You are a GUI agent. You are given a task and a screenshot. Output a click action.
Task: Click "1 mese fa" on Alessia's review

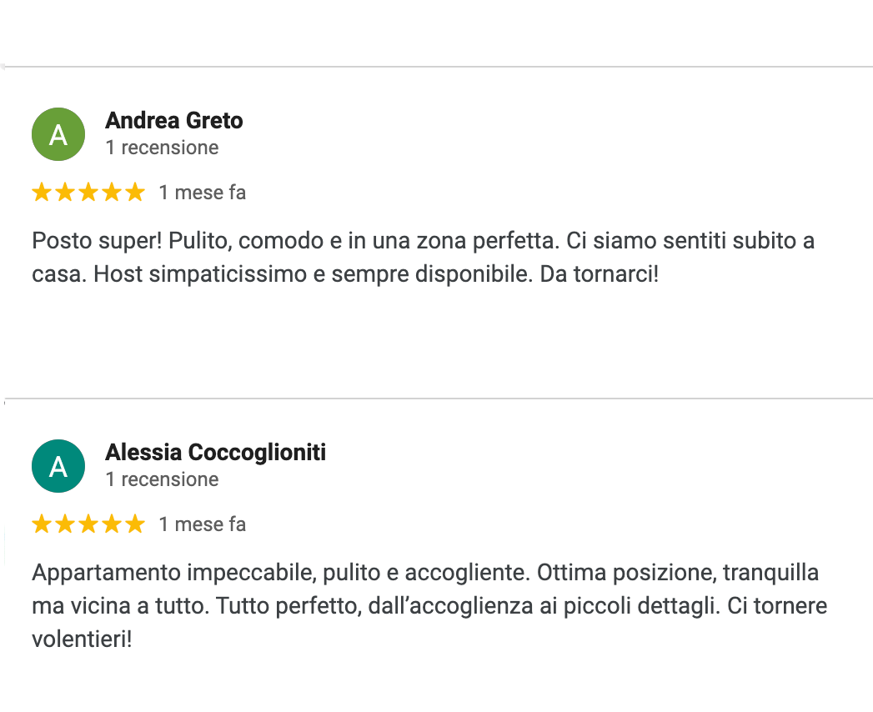click(x=202, y=524)
